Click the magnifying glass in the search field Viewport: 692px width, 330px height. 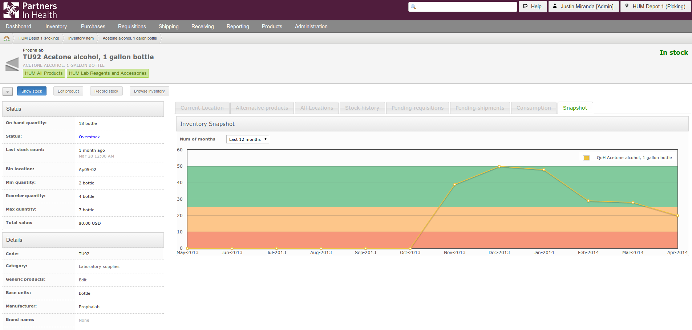pos(413,7)
